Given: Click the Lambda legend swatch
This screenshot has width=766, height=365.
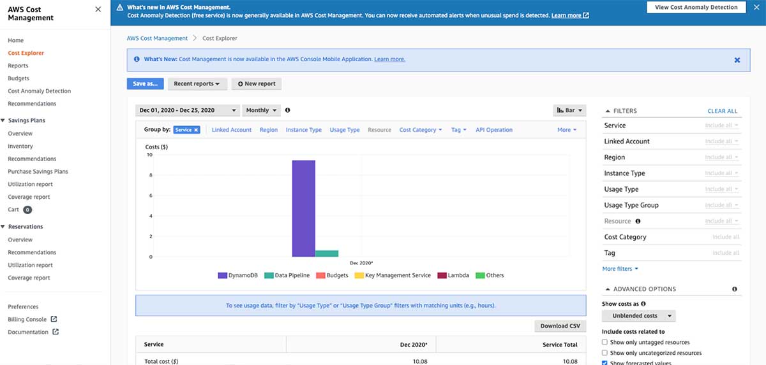Looking at the screenshot, I should pyautogui.click(x=442, y=276).
